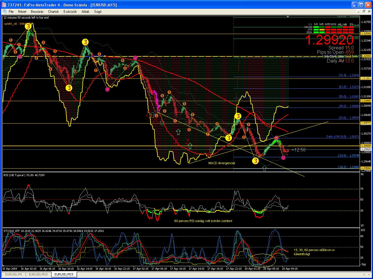Switch to the inactive EURUSD,M15 chart tab
This screenshot has height=279, width=373.
click(x=38, y=274)
